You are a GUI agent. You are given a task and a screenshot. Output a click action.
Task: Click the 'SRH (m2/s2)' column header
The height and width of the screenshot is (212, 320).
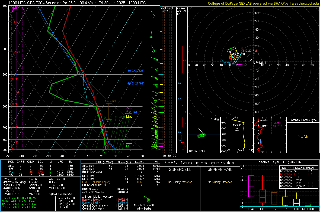[104, 162]
